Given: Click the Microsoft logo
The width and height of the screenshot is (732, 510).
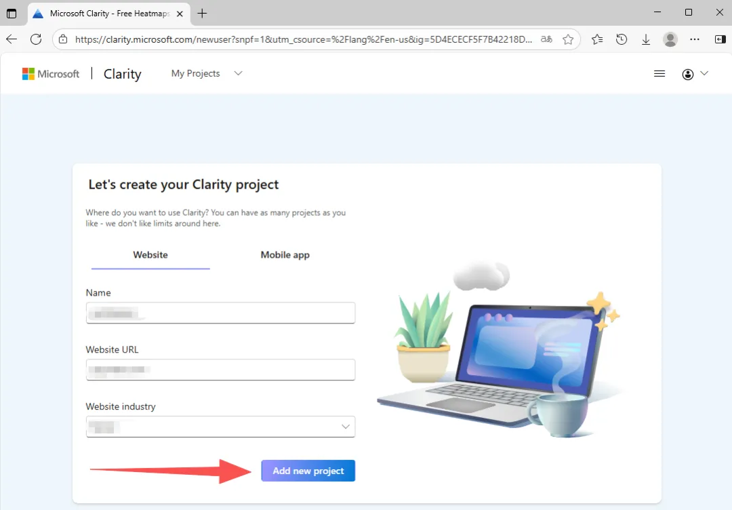Looking at the screenshot, I should (51, 74).
